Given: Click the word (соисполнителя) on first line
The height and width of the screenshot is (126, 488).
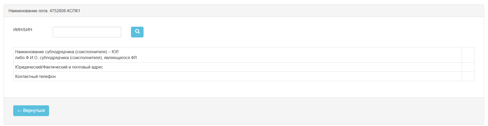Looking at the screenshot, I should [91, 52].
